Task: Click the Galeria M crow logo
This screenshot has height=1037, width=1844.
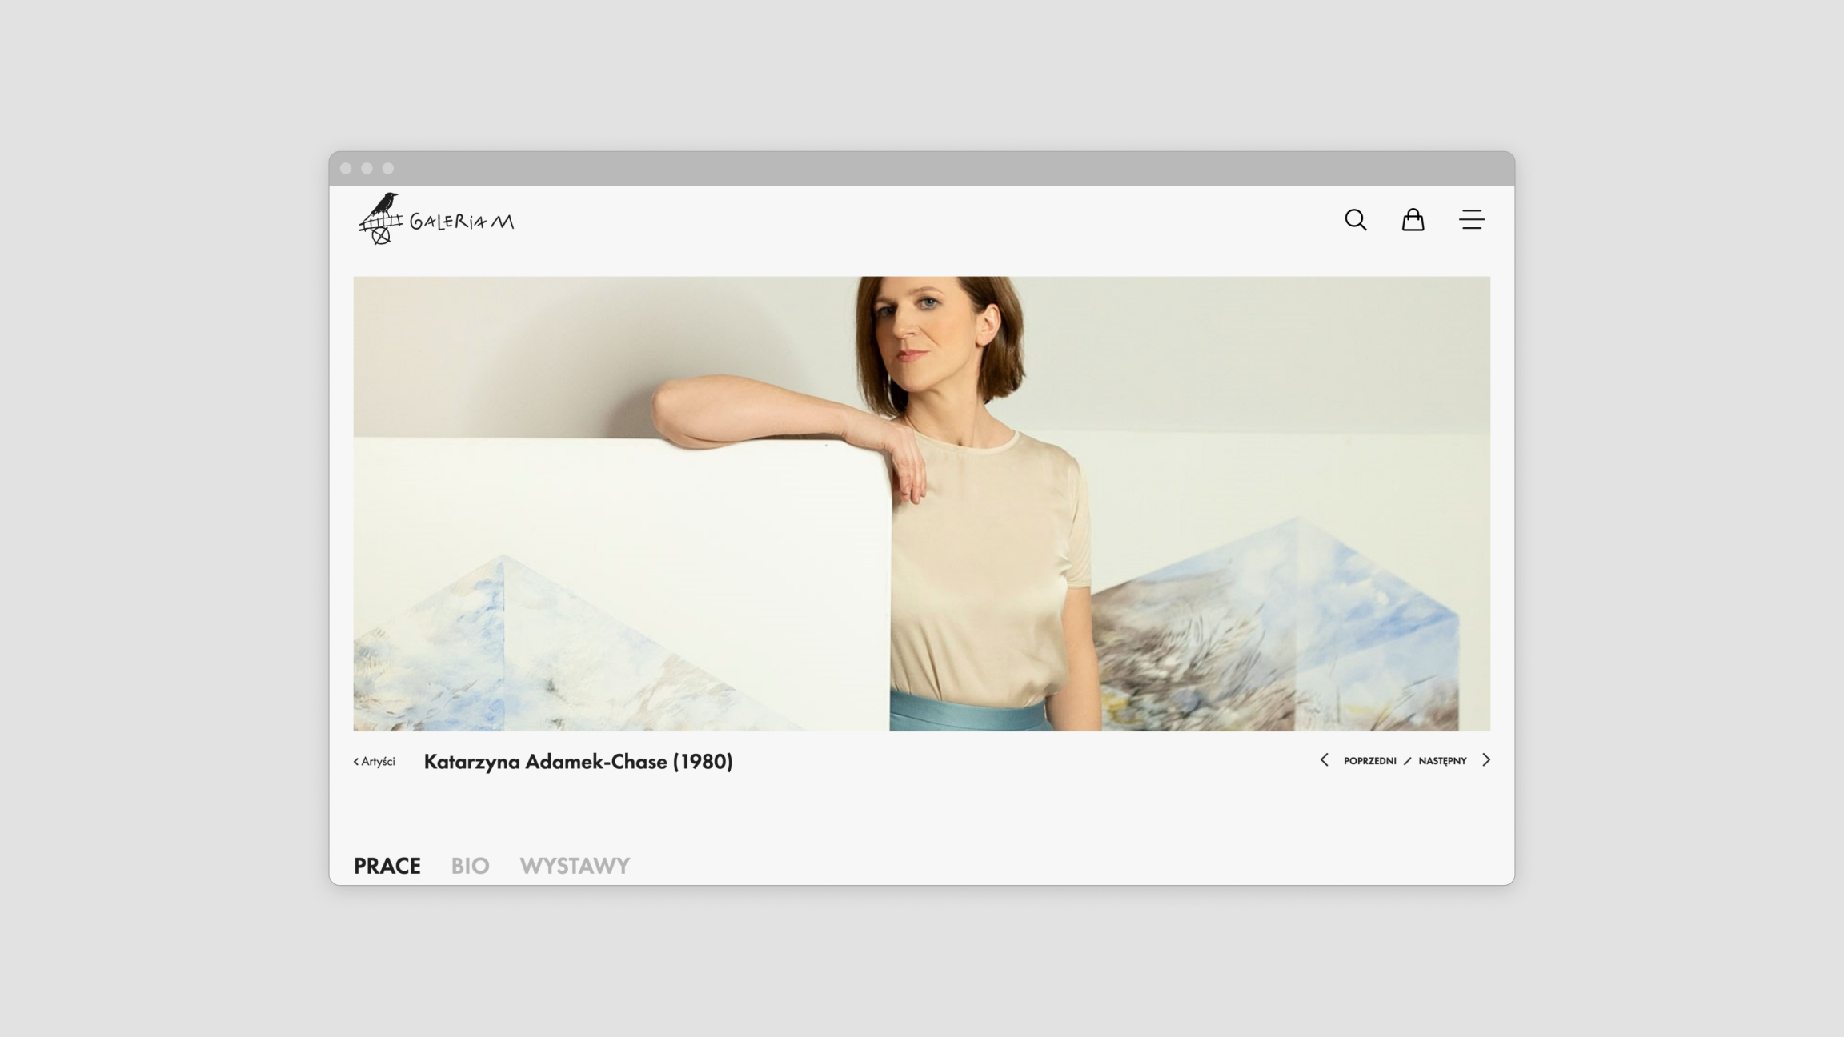Action: pos(436,218)
